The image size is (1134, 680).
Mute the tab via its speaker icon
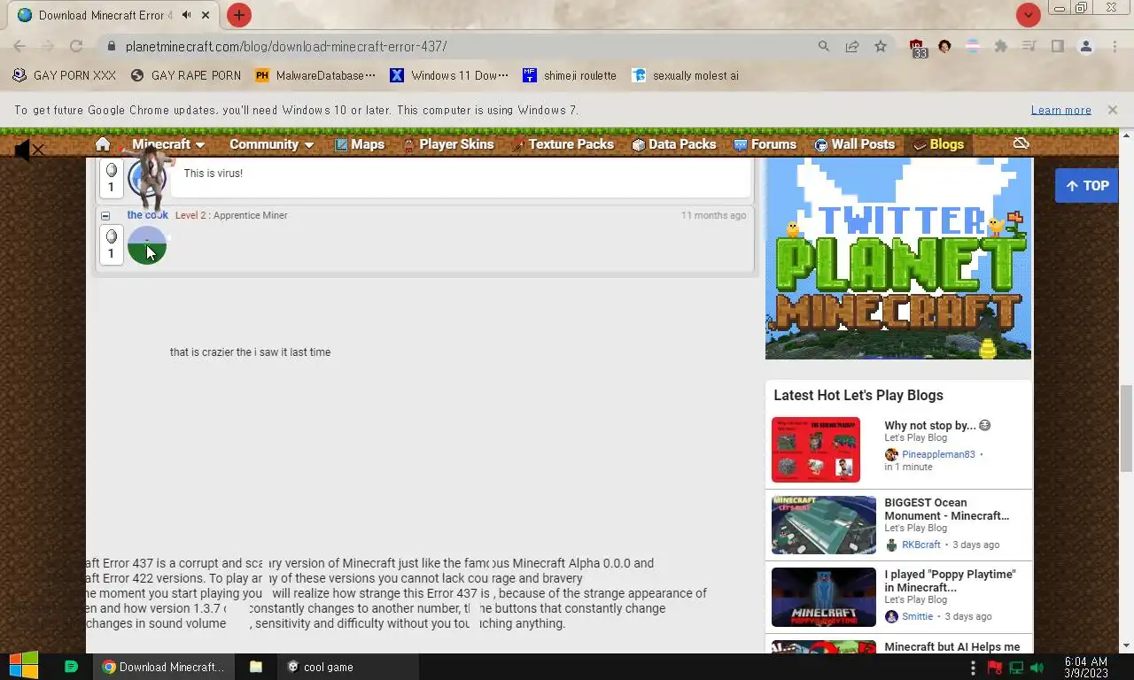coord(187,15)
